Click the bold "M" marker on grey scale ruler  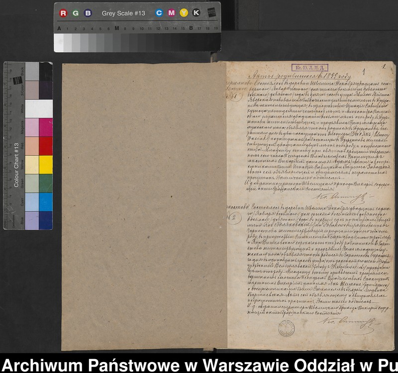pos(117,28)
